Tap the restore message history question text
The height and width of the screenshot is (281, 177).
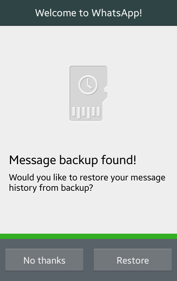(87, 182)
